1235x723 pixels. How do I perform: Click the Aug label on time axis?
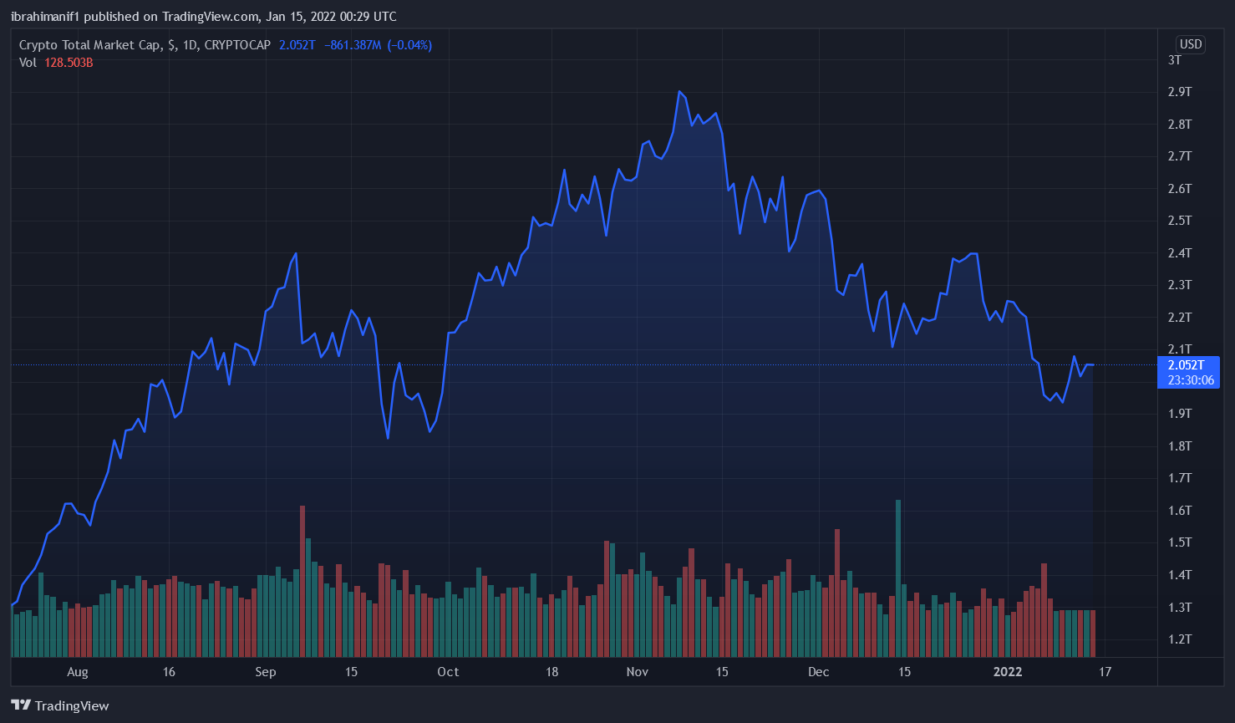[x=78, y=672]
